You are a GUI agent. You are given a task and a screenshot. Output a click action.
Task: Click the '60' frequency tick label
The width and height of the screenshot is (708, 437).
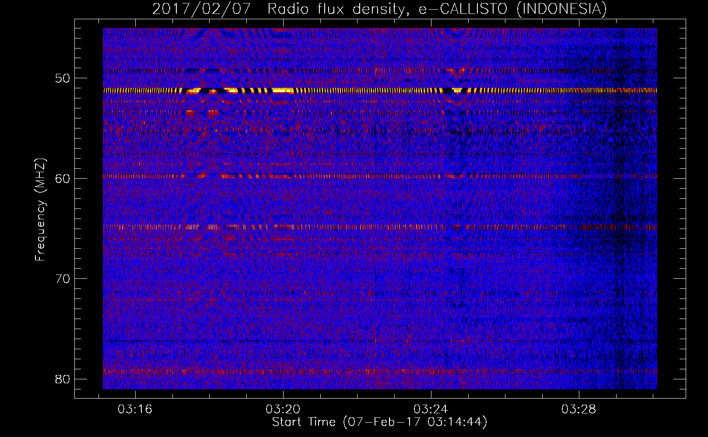[63, 178]
